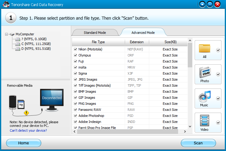Click the Photo category icon
This screenshot has width=226, height=151.
[x=205, y=72]
